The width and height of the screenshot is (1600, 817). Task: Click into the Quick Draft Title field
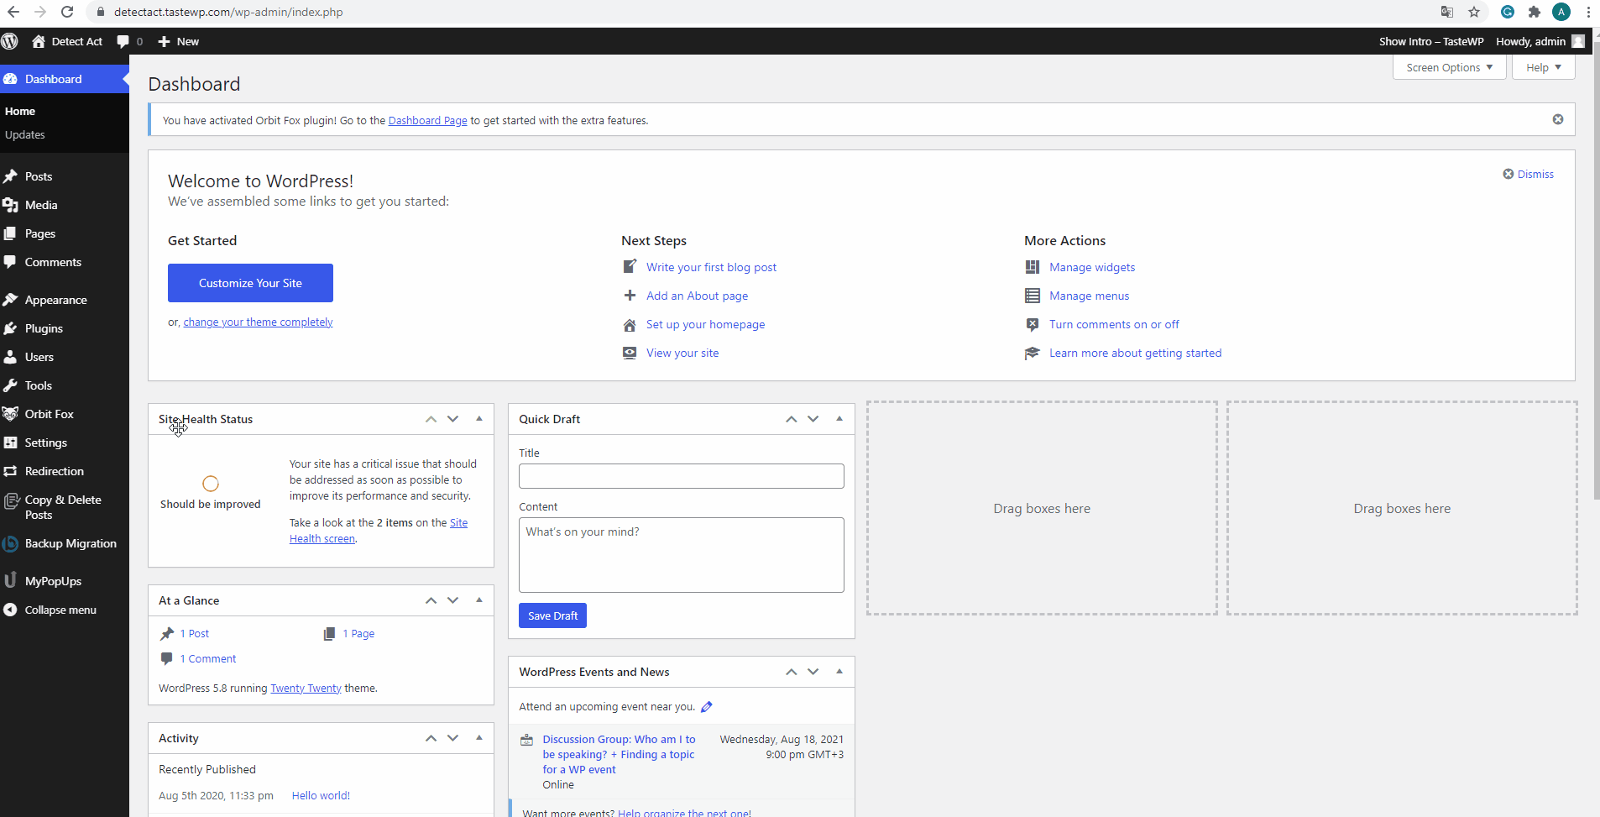click(681, 476)
